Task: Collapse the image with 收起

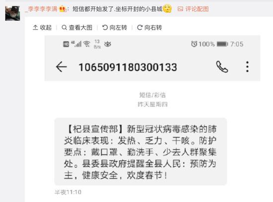Action: coord(42,27)
